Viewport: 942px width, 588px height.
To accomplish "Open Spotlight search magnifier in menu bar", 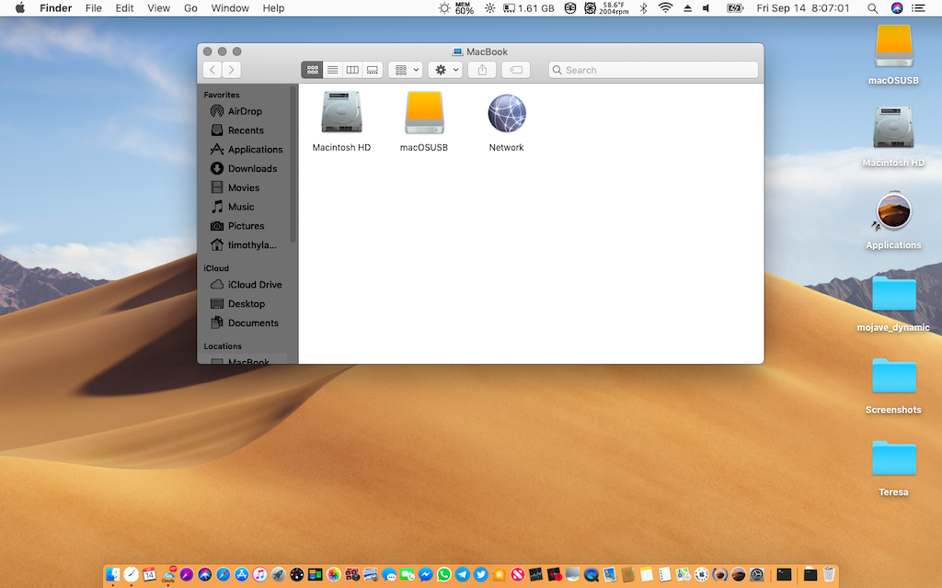I will (872, 7).
